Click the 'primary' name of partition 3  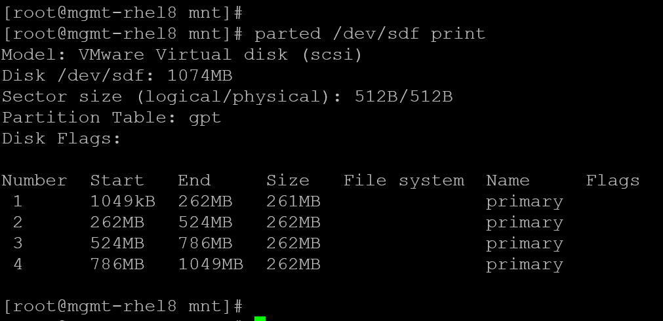click(x=525, y=244)
